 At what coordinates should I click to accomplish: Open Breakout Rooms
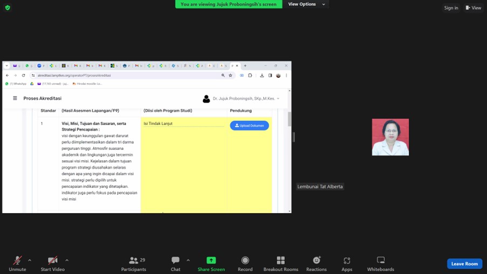point(281,264)
